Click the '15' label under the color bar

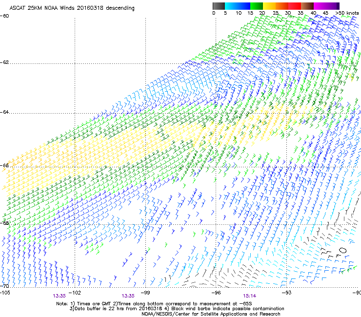click(x=250, y=13)
